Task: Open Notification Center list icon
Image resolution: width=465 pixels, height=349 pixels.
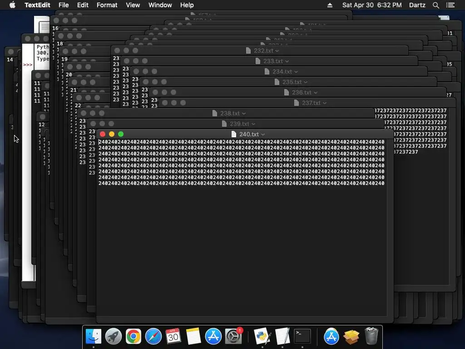Action: coord(450,5)
